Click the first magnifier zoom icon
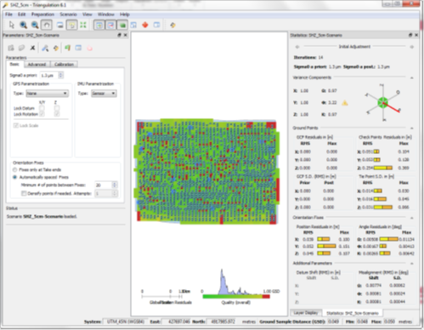 click(24, 25)
